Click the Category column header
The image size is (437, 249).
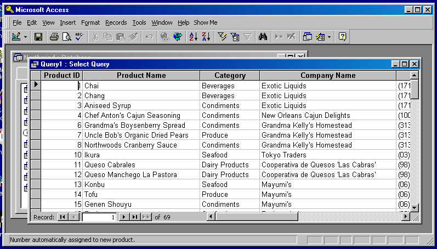click(x=230, y=75)
